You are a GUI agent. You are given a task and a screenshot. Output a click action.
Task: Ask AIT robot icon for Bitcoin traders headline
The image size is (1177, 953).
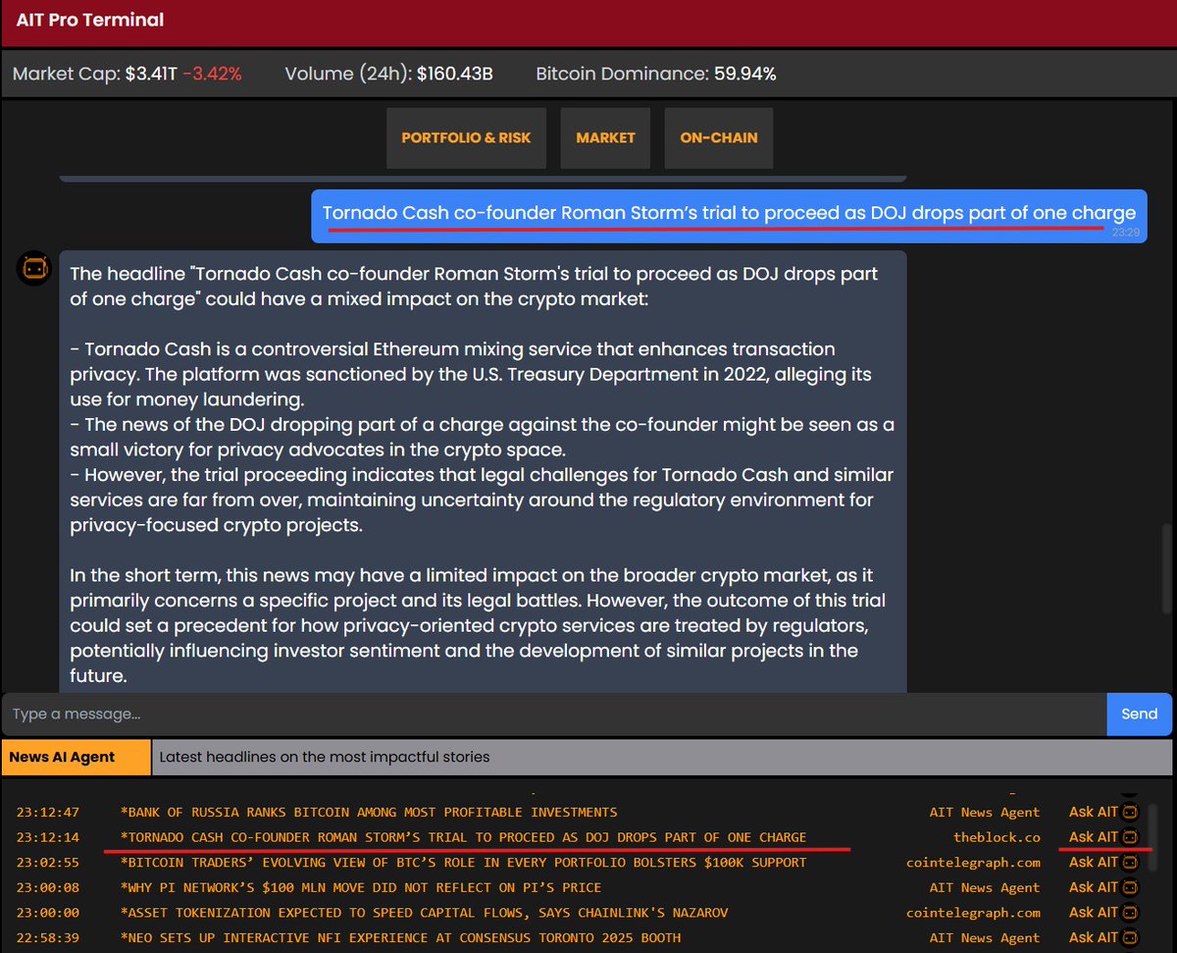[1130, 862]
